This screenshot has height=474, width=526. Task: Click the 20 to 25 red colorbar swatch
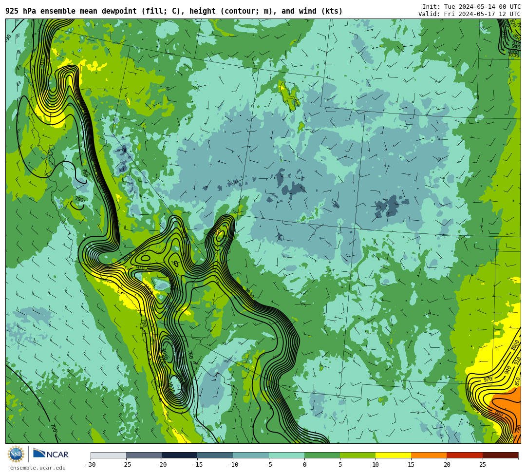point(465,455)
